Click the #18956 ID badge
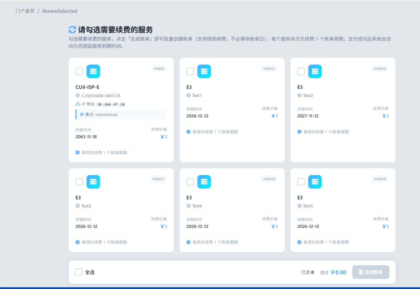The height and width of the screenshot is (289, 420). coord(380,69)
